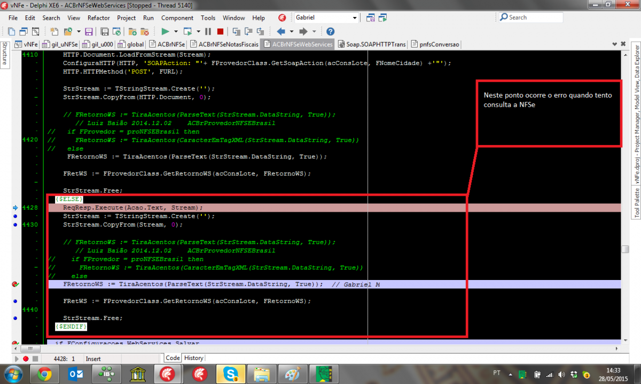Toggle breakpoint dot on line 4430
The image size is (641, 384).
[15, 225]
